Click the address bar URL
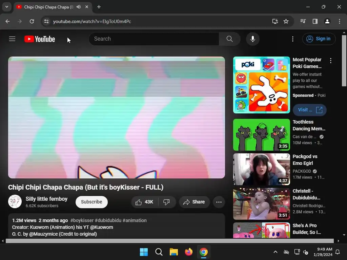 tap(92, 21)
